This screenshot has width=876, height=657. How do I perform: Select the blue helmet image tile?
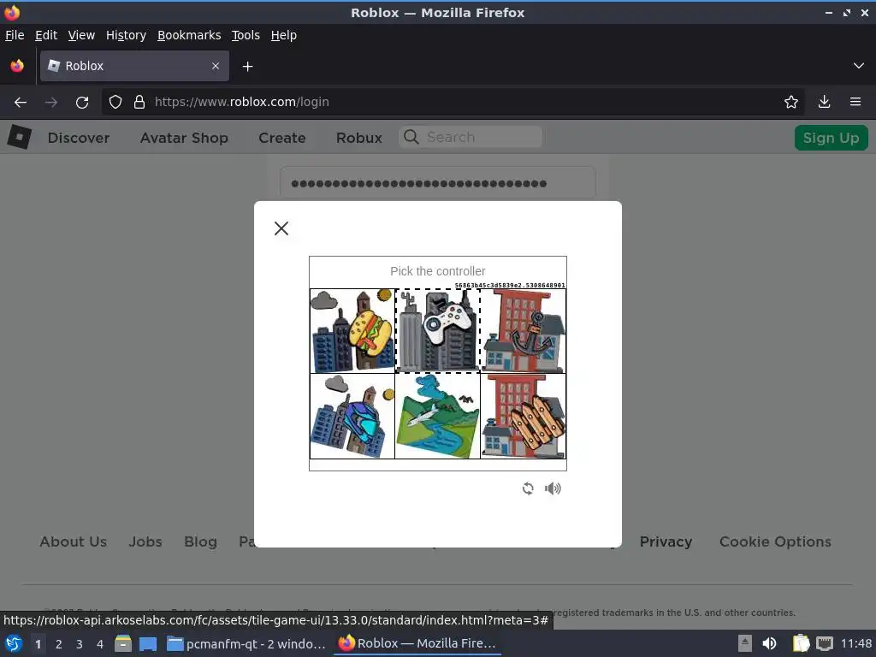[352, 417]
